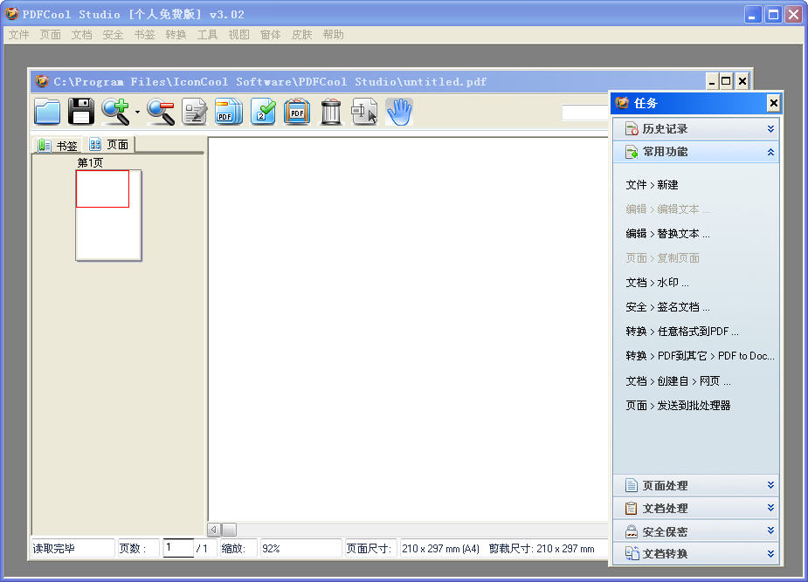The height and width of the screenshot is (582, 808).
Task: Click the PDF pages stack icon
Action: [x=229, y=112]
